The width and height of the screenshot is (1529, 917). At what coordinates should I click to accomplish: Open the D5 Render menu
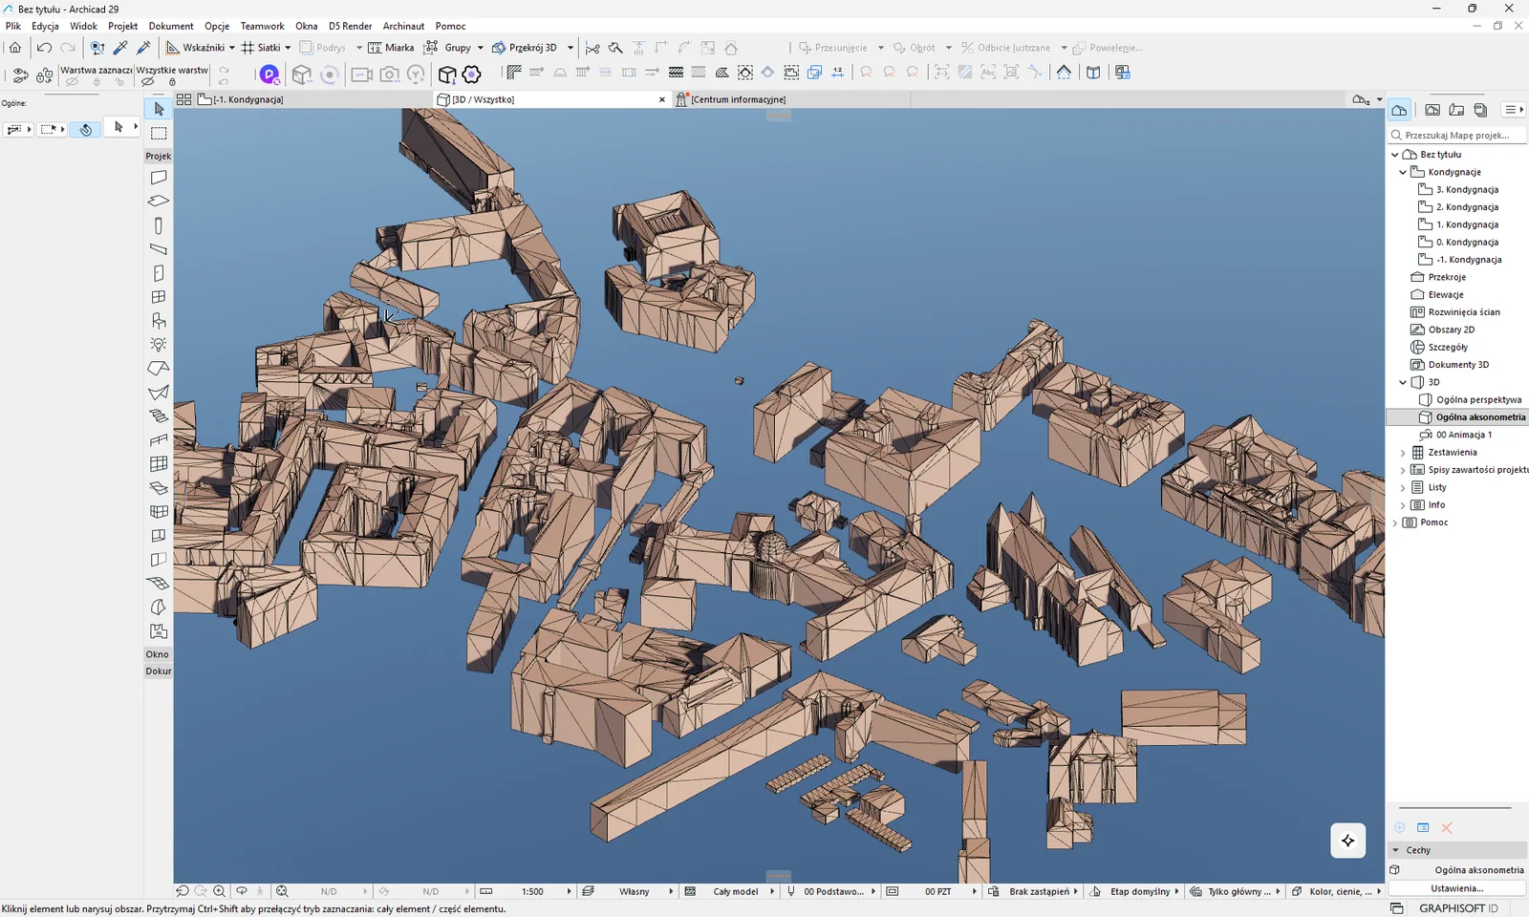[350, 26]
